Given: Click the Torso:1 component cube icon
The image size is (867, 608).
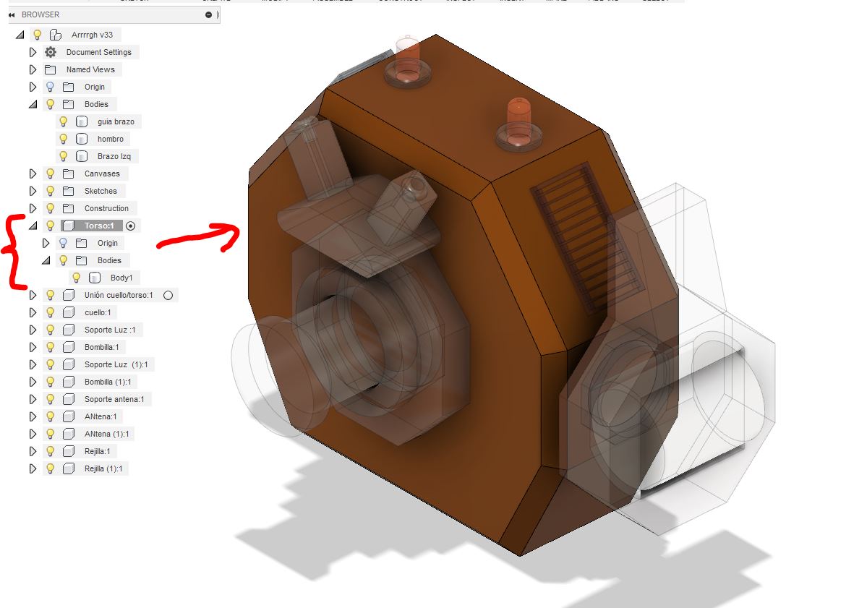Looking at the screenshot, I should point(69,226).
